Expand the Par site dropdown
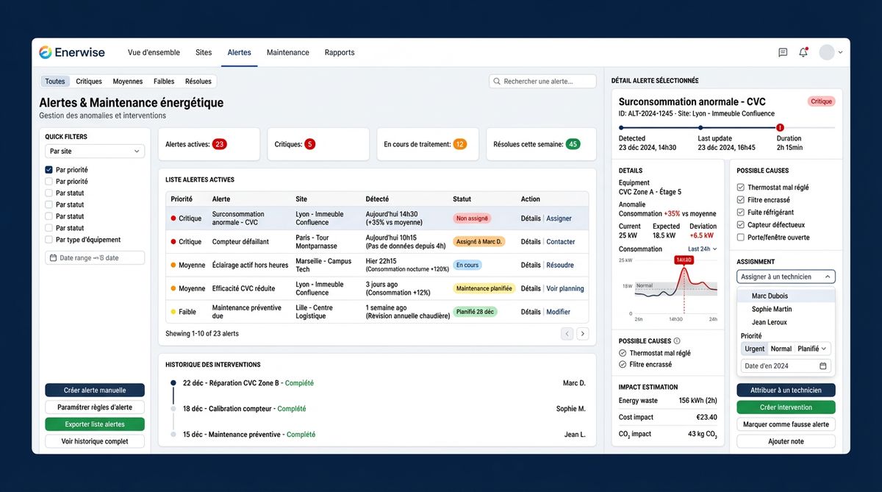Image resolution: width=882 pixels, height=492 pixels. click(x=94, y=151)
